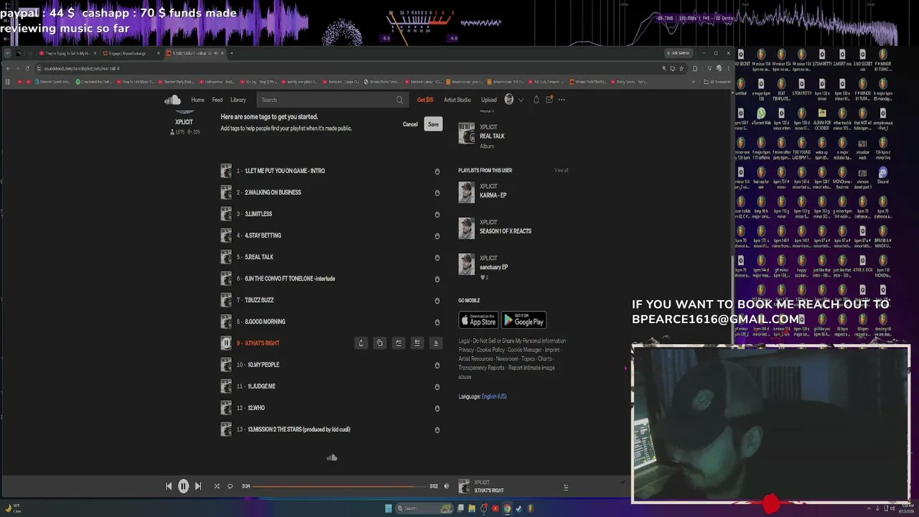Viewport: 919px width, 517px height.
Task: Open the KARMA - EP playlist
Action: tap(493, 195)
